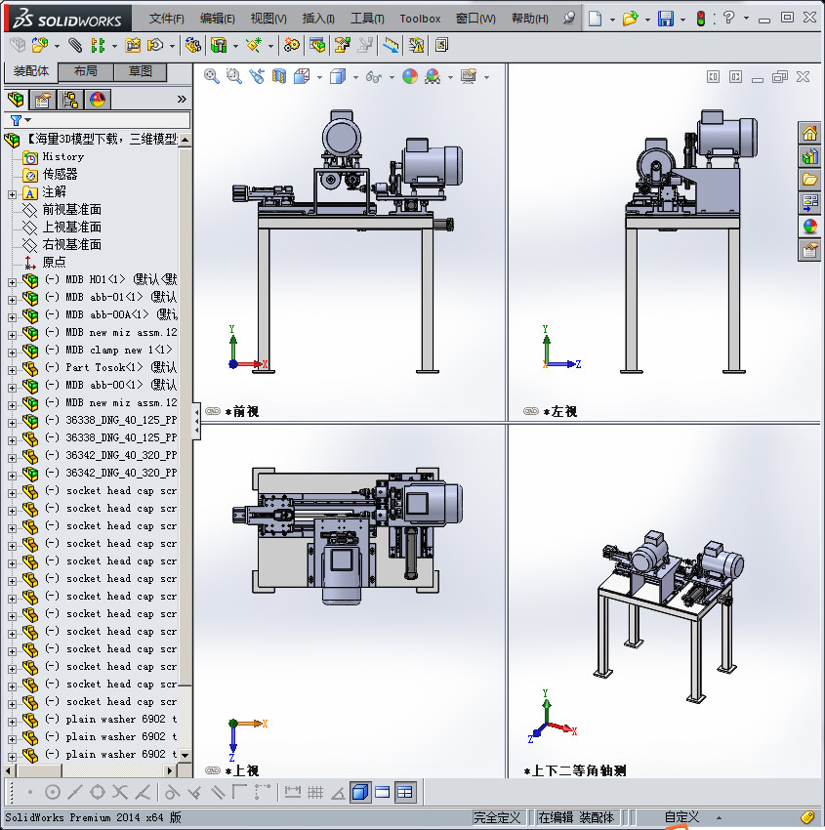Open SolidWorks Resources home icon in task pane
Screen dimensions: 825x830
pyautogui.click(x=809, y=133)
